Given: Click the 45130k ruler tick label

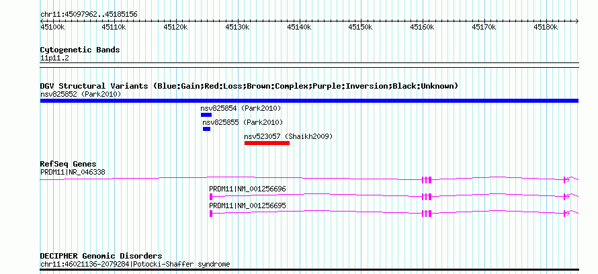Looking at the screenshot, I should tap(238, 27).
